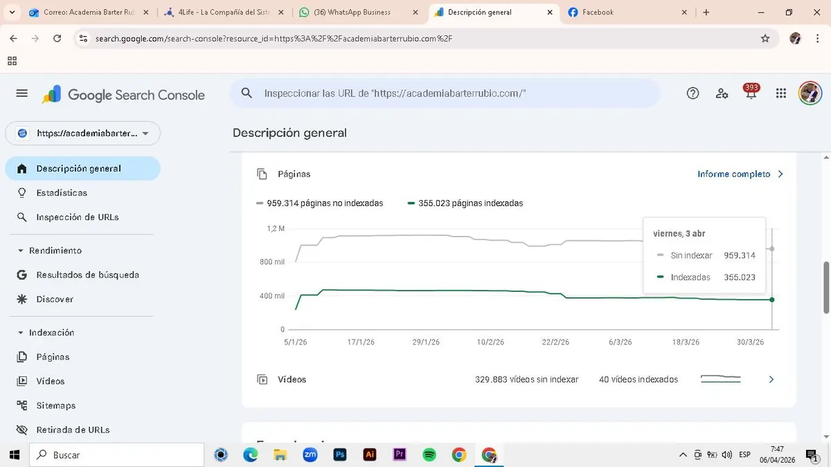
Task: Click the search magnifier in URL inspection bar
Action: point(247,93)
